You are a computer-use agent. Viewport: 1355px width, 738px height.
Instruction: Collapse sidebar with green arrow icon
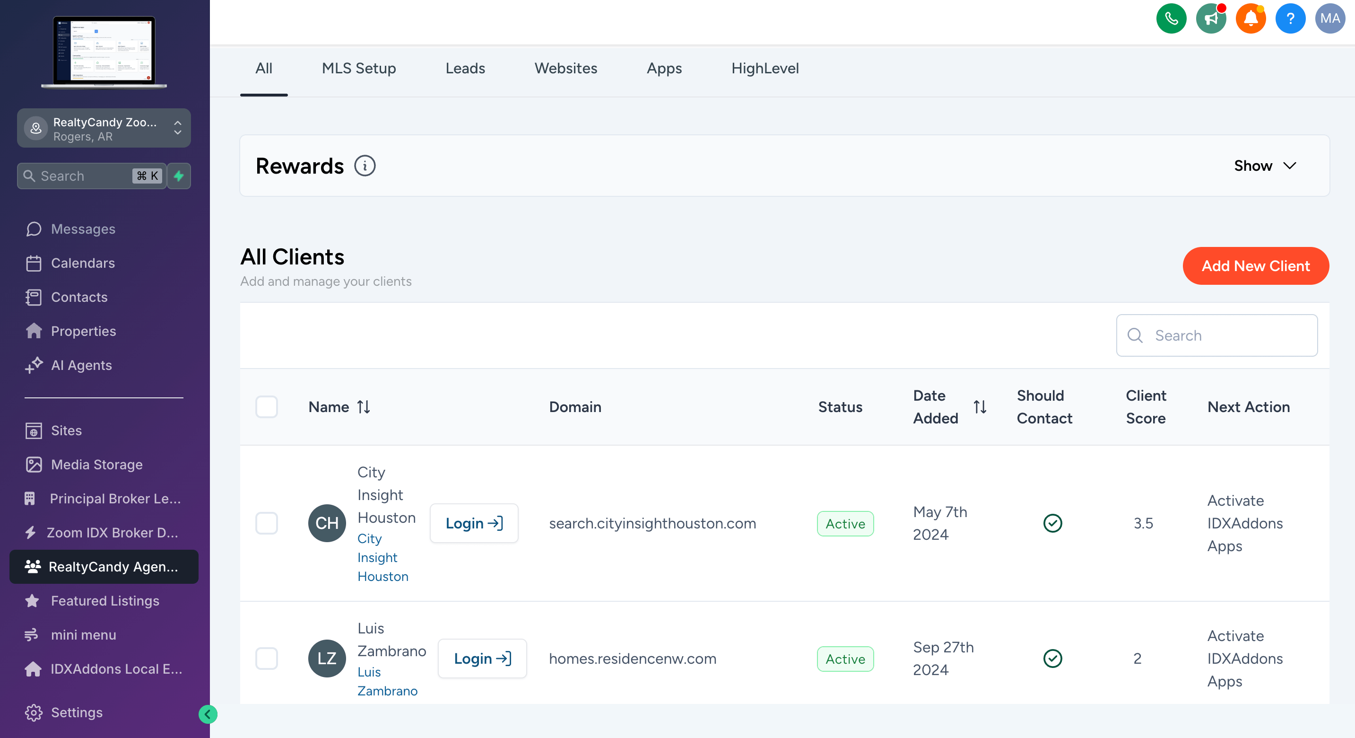pyautogui.click(x=208, y=714)
